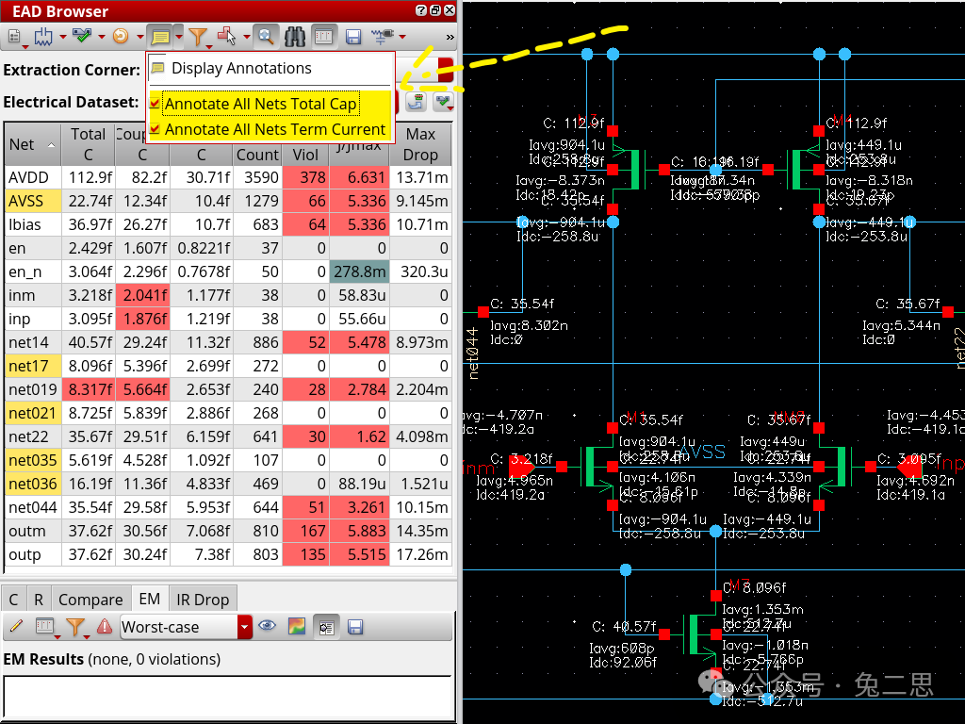Click the save disk icon in top toolbar
The width and height of the screenshot is (965, 724).
click(x=353, y=37)
